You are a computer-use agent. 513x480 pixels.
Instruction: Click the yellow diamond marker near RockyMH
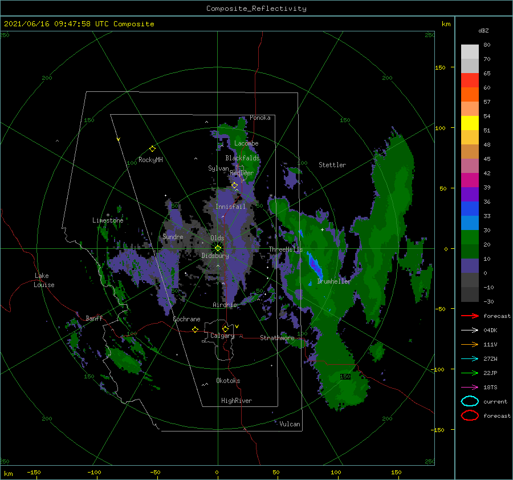point(152,149)
